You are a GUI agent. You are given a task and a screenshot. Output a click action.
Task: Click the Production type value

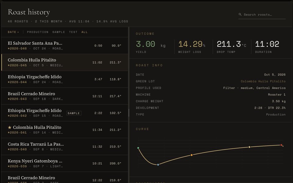pyautogui.click(x=276, y=114)
